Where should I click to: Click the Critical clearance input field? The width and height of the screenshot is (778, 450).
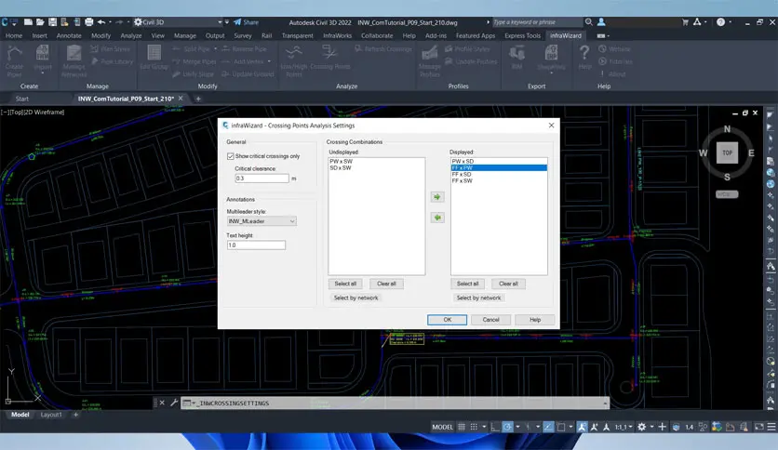[262, 179]
